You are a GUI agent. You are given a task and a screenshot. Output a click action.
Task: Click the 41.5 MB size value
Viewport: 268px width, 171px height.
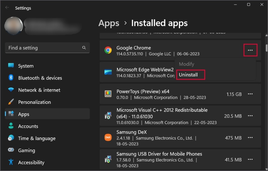(x=233, y=160)
